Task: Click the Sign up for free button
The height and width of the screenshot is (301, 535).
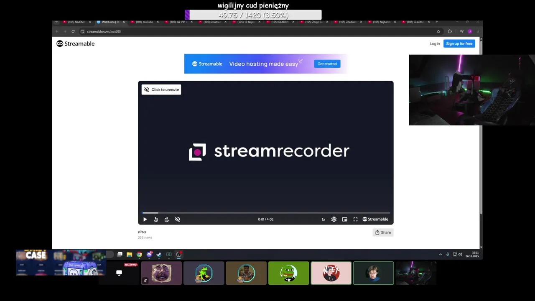Action: [x=459, y=43]
